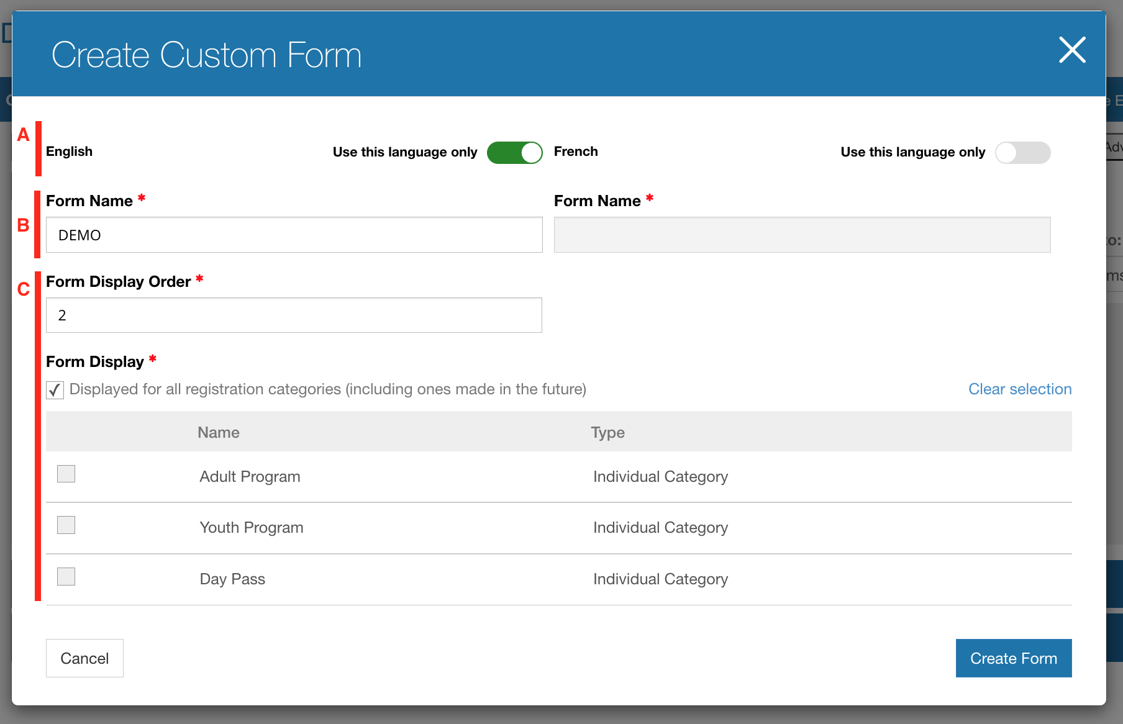Image resolution: width=1123 pixels, height=724 pixels.
Task: Check the Adult Program checkbox
Action: point(66,474)
